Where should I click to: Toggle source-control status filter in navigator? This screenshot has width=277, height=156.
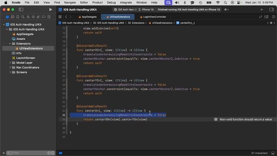(53, 153)
